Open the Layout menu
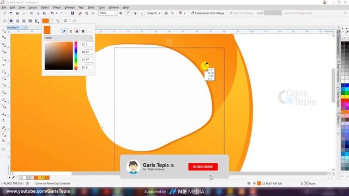Screen dimensions: 349x196 [x=33, y=7]
